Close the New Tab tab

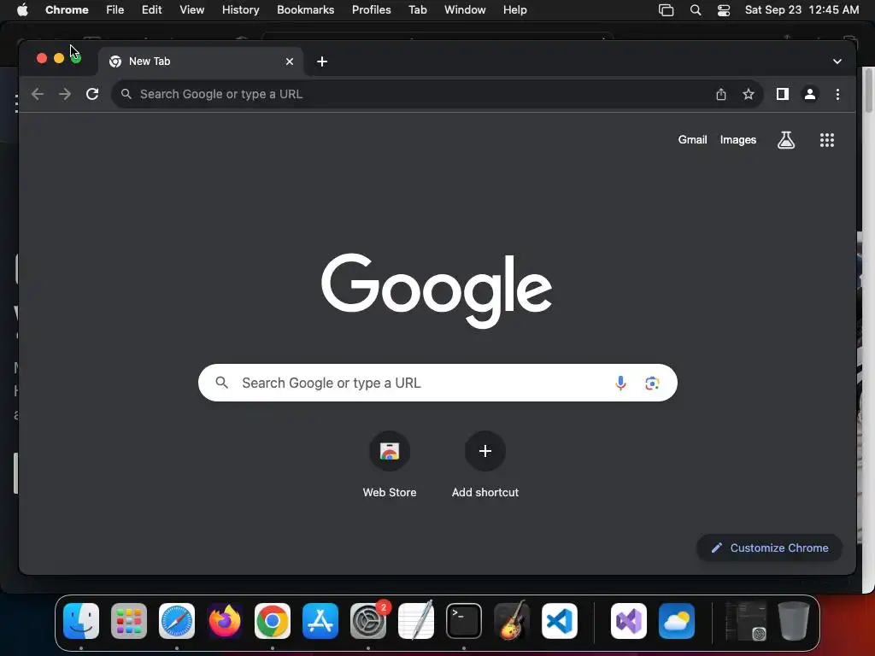(290, 61)
